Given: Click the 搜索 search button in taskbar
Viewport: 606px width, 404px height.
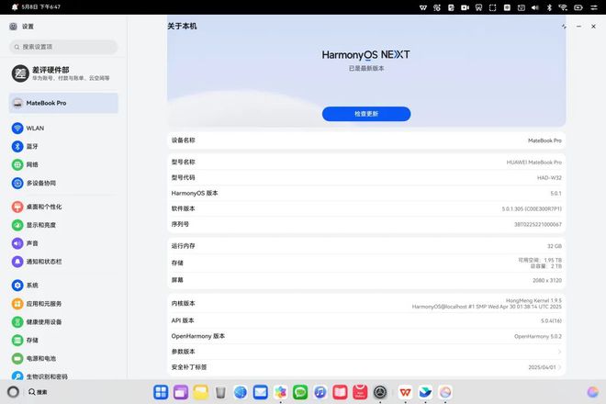Looking at the screenshot, I should coord(38,392).
